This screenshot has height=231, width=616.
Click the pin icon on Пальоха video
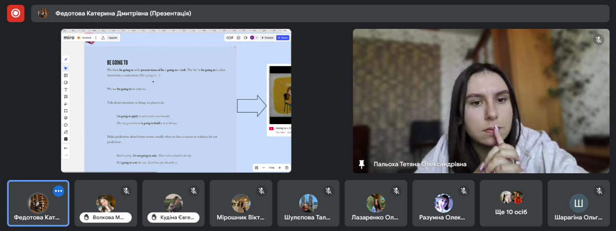362,164
